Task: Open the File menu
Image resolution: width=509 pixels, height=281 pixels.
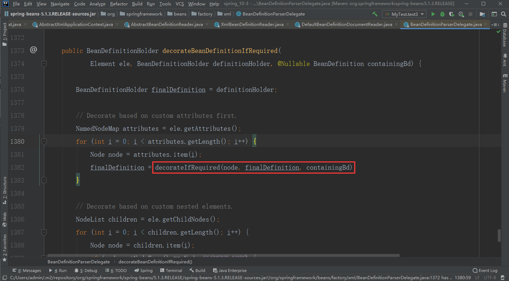Action: pos(16,4)
